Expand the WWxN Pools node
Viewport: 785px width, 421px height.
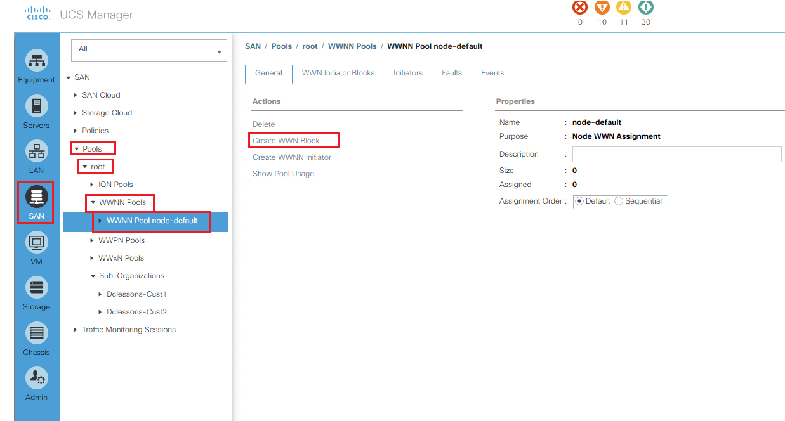[92, 258]
